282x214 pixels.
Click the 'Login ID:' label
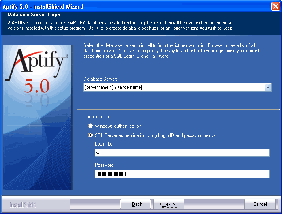(x=103, y=144)
